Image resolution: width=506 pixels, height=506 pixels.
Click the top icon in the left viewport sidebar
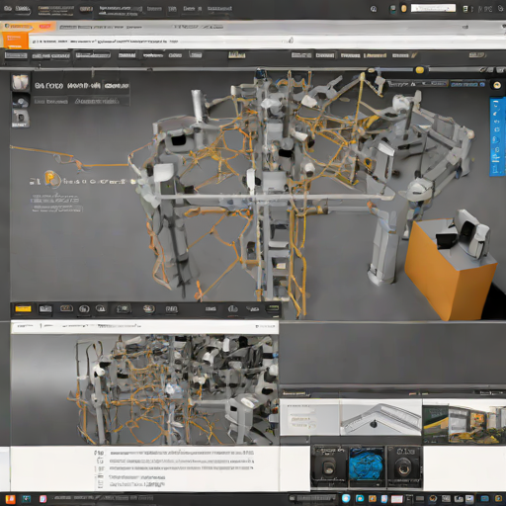21,82
